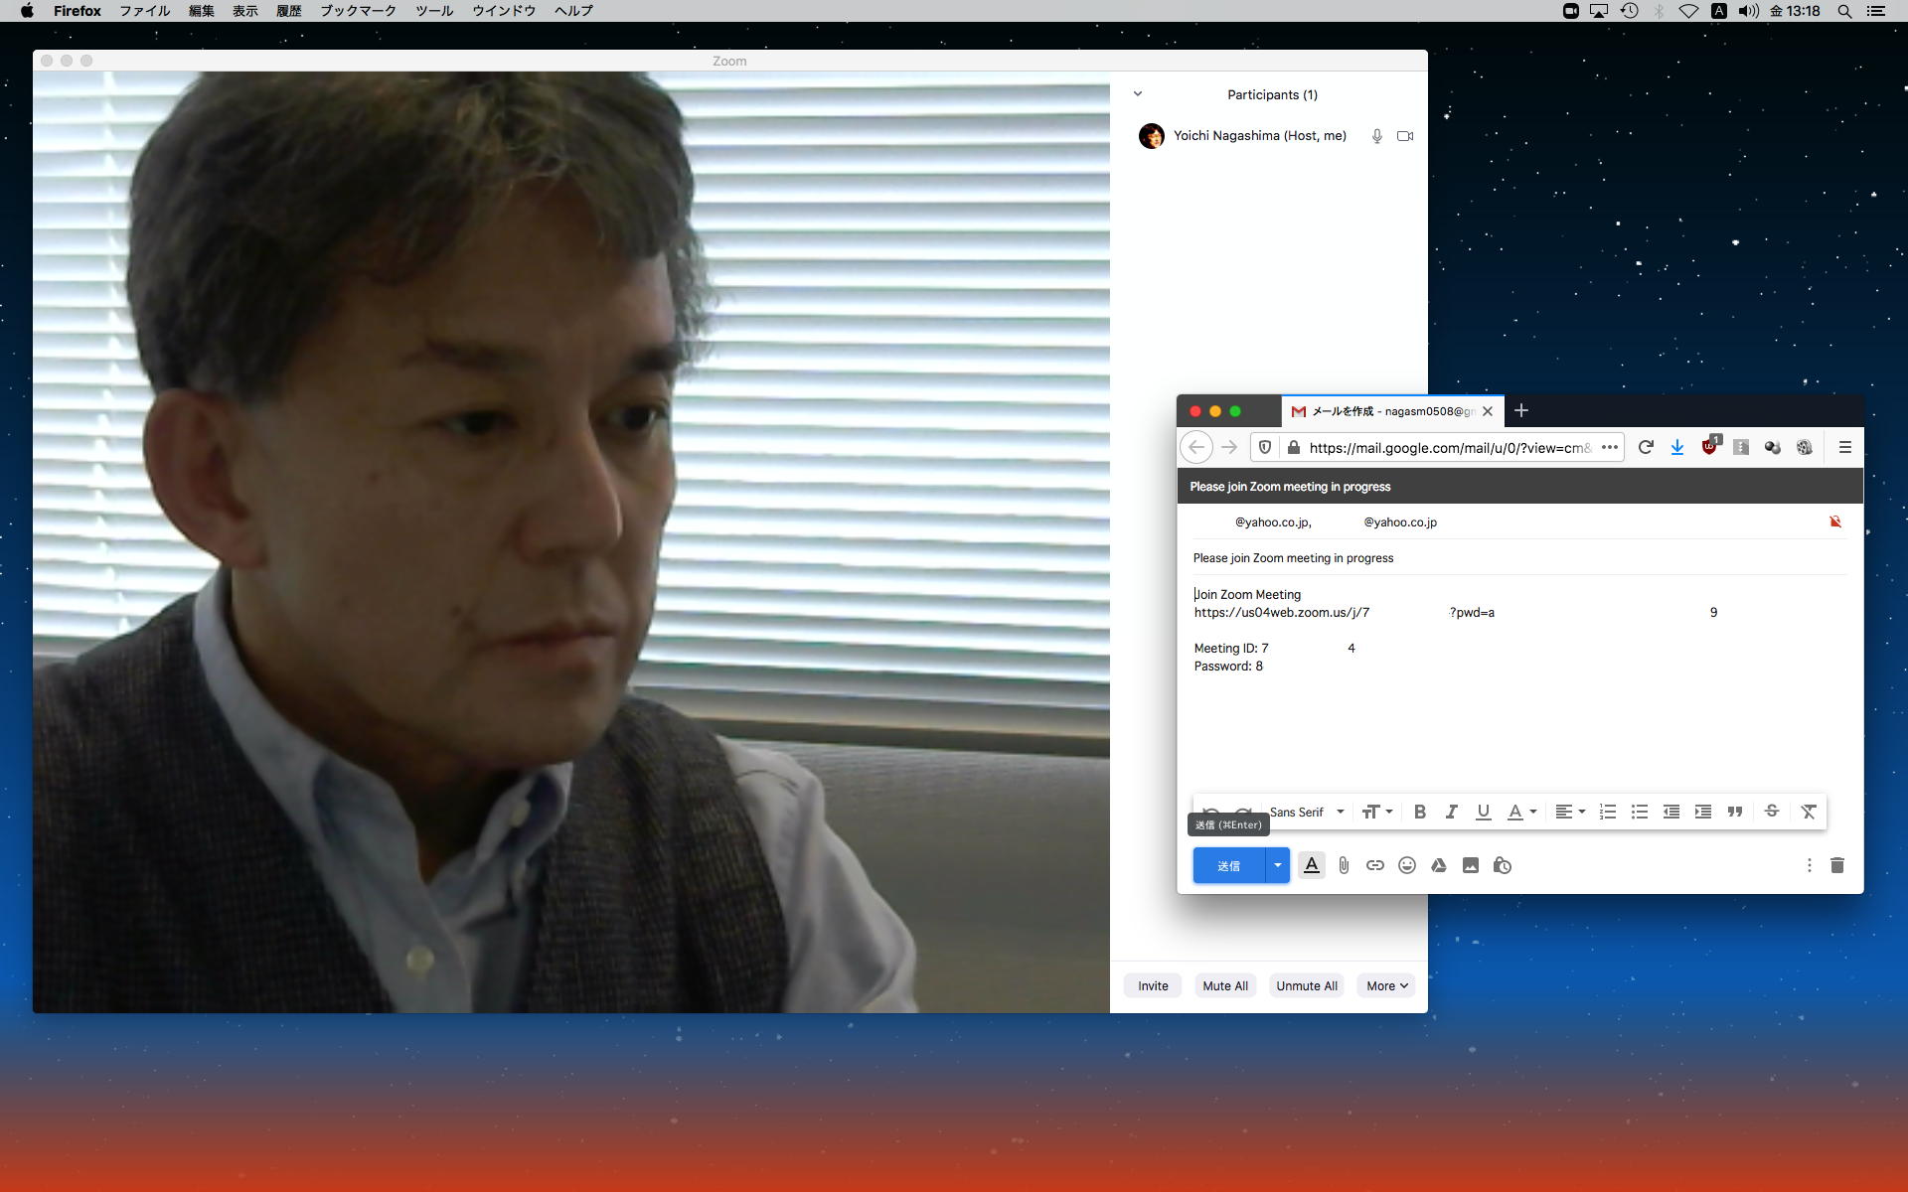Insert a photo into the email
Viewport: 1908px width, 1192px height.
[x=1471, y=866]
